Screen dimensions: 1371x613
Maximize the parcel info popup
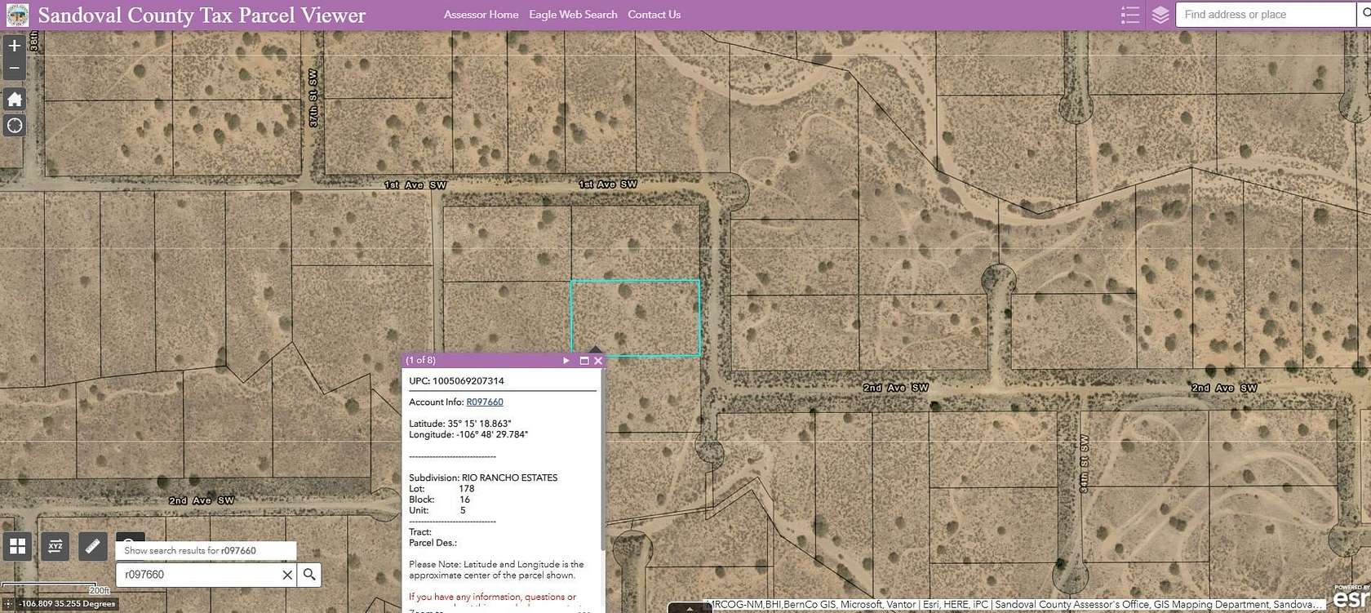coord(584,360)
